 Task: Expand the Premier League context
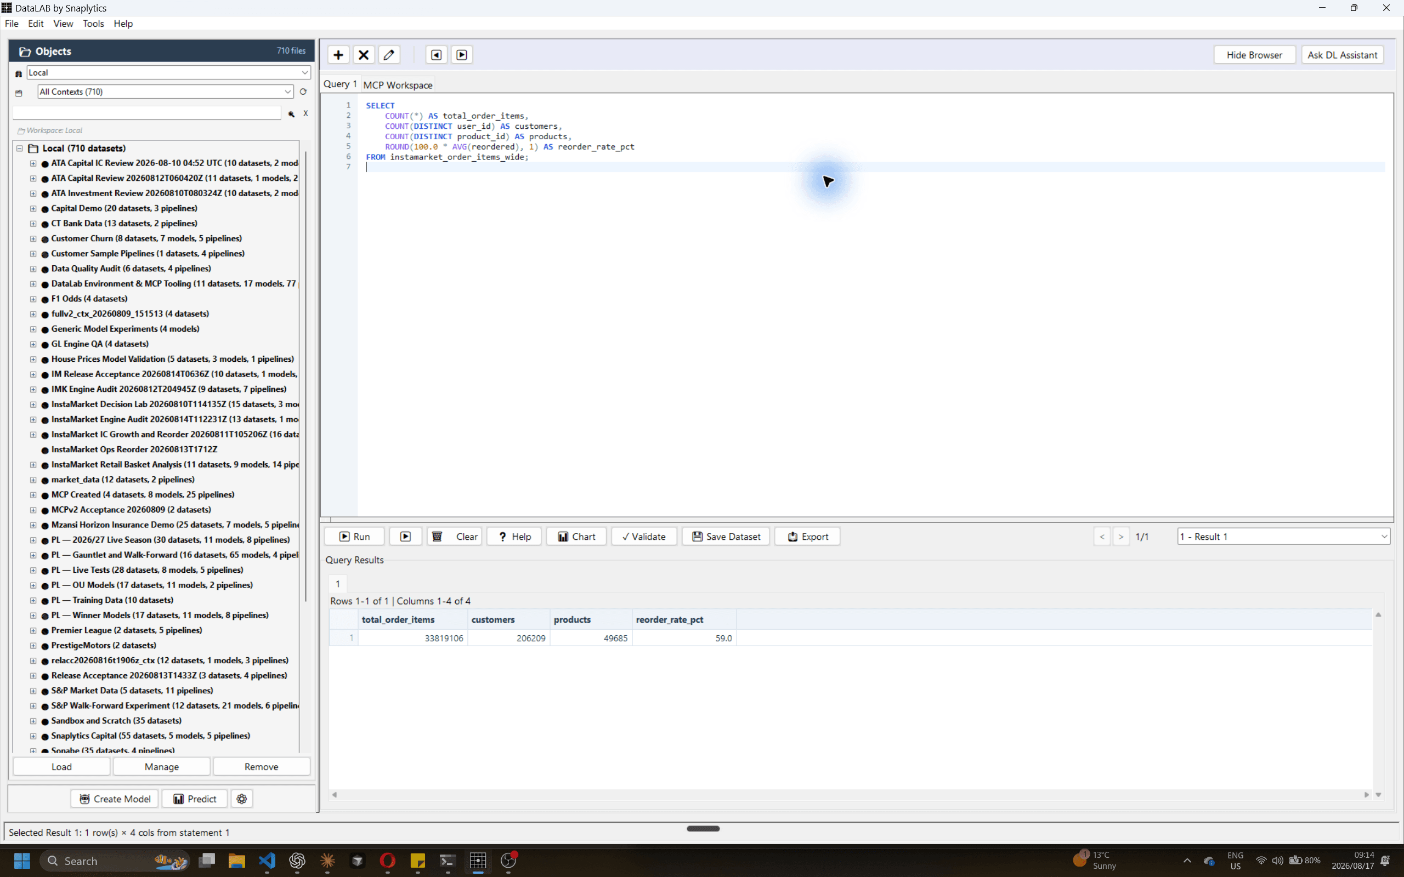(33, 630)
